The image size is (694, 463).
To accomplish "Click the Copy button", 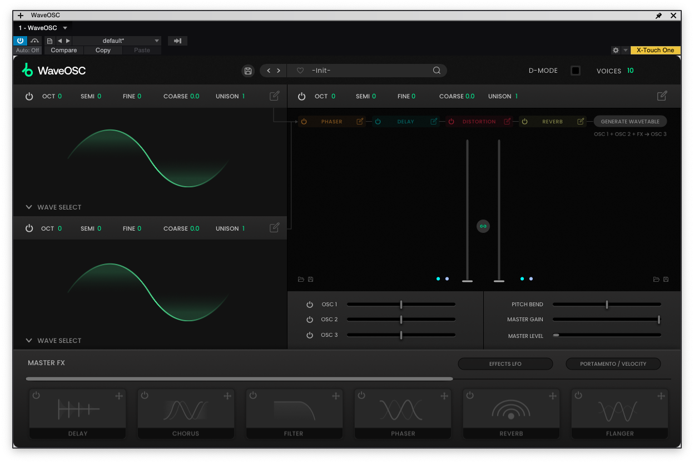I will click(103, 50).
